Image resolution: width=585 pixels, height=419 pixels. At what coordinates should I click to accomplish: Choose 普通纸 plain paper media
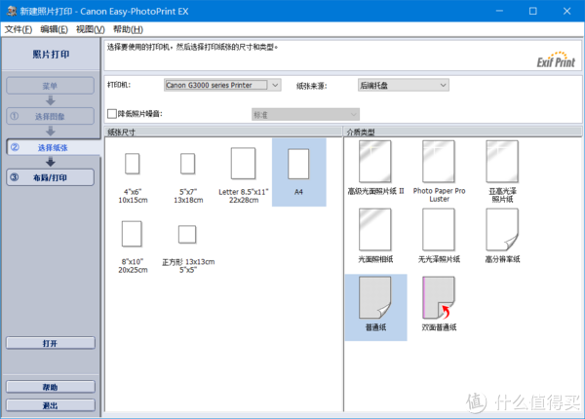375,308
